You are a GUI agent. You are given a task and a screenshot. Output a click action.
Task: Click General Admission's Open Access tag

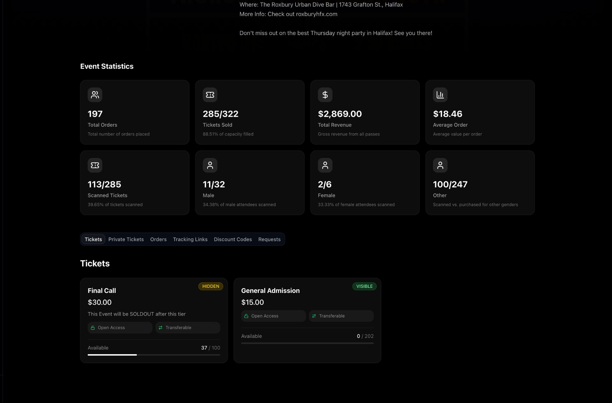[273, 316]
